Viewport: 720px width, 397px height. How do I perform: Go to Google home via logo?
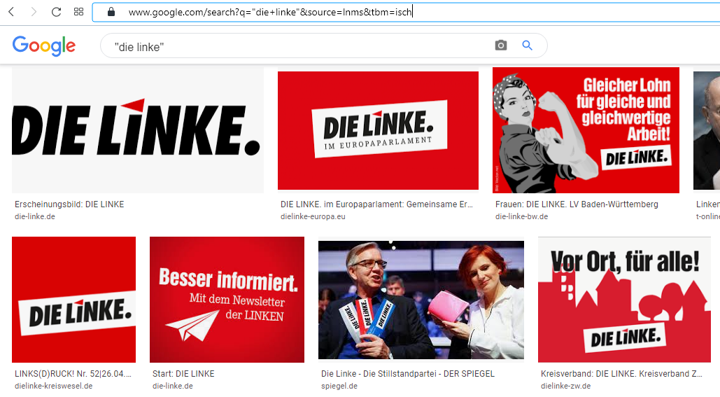(x=44, y=46)
